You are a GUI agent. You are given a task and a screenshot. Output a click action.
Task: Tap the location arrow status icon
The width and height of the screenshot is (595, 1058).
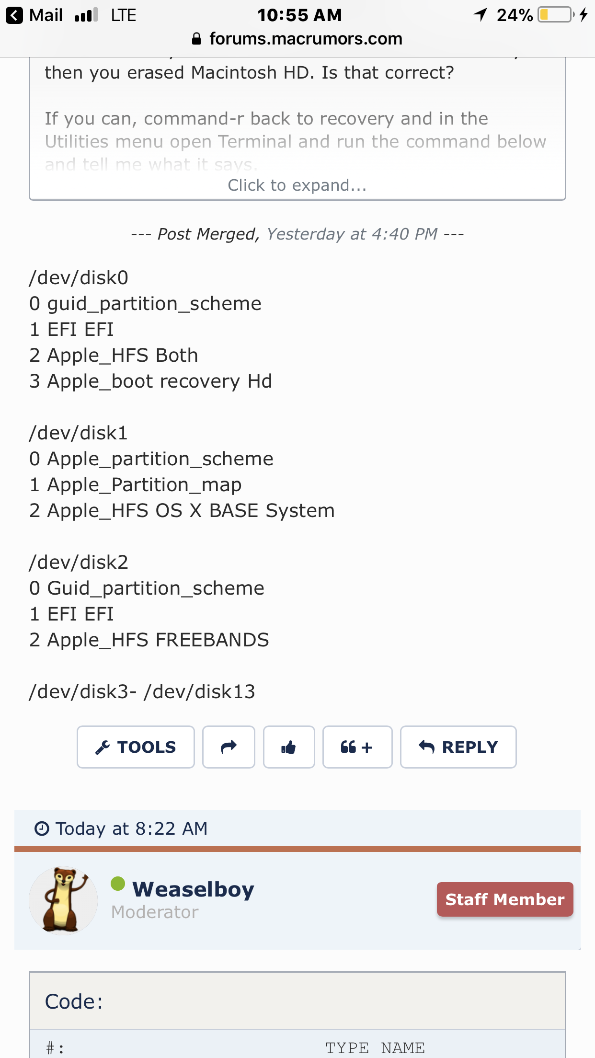(481, 15)
